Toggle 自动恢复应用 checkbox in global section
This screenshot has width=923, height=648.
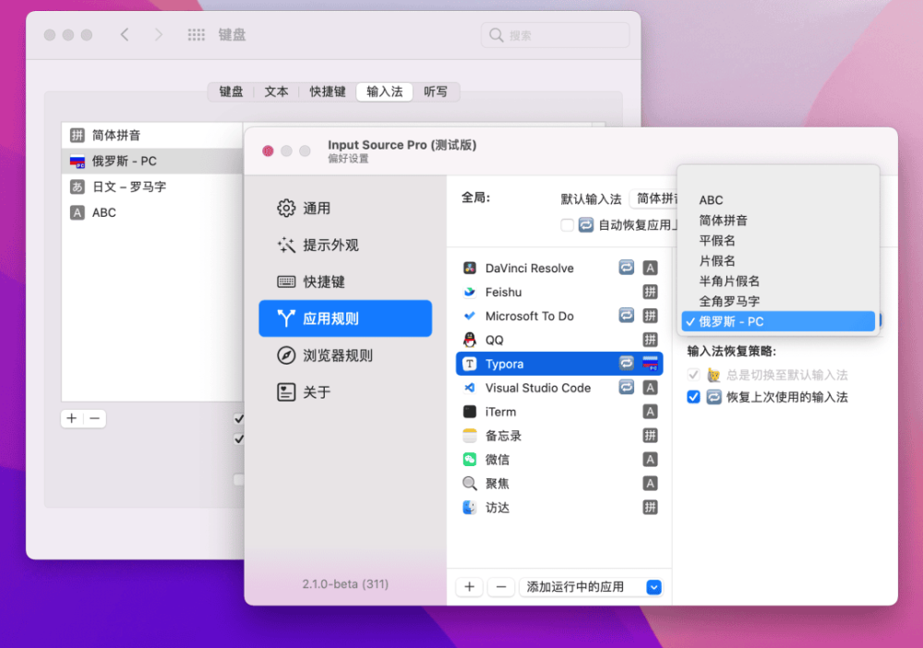pyautogui.click(x=567, y=225)
